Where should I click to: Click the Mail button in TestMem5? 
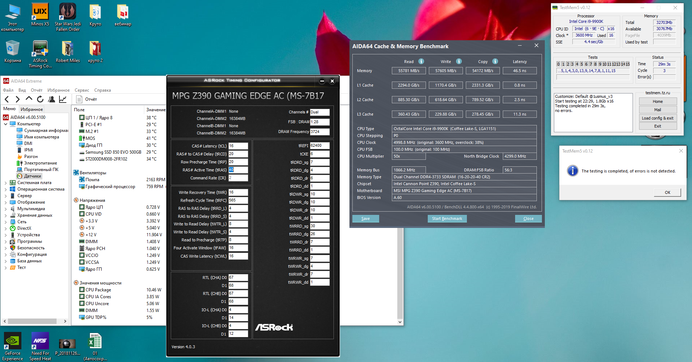pyautogui.click(x=658, y=110)
